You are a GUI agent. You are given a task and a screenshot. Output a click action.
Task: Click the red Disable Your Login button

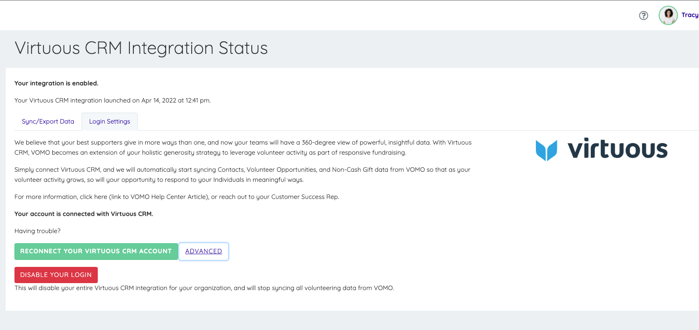click(x=56, y=275)
